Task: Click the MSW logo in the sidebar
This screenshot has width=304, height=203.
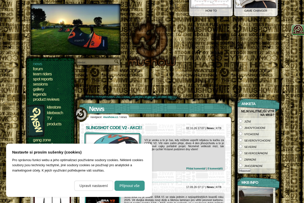Action: (36, 121)
